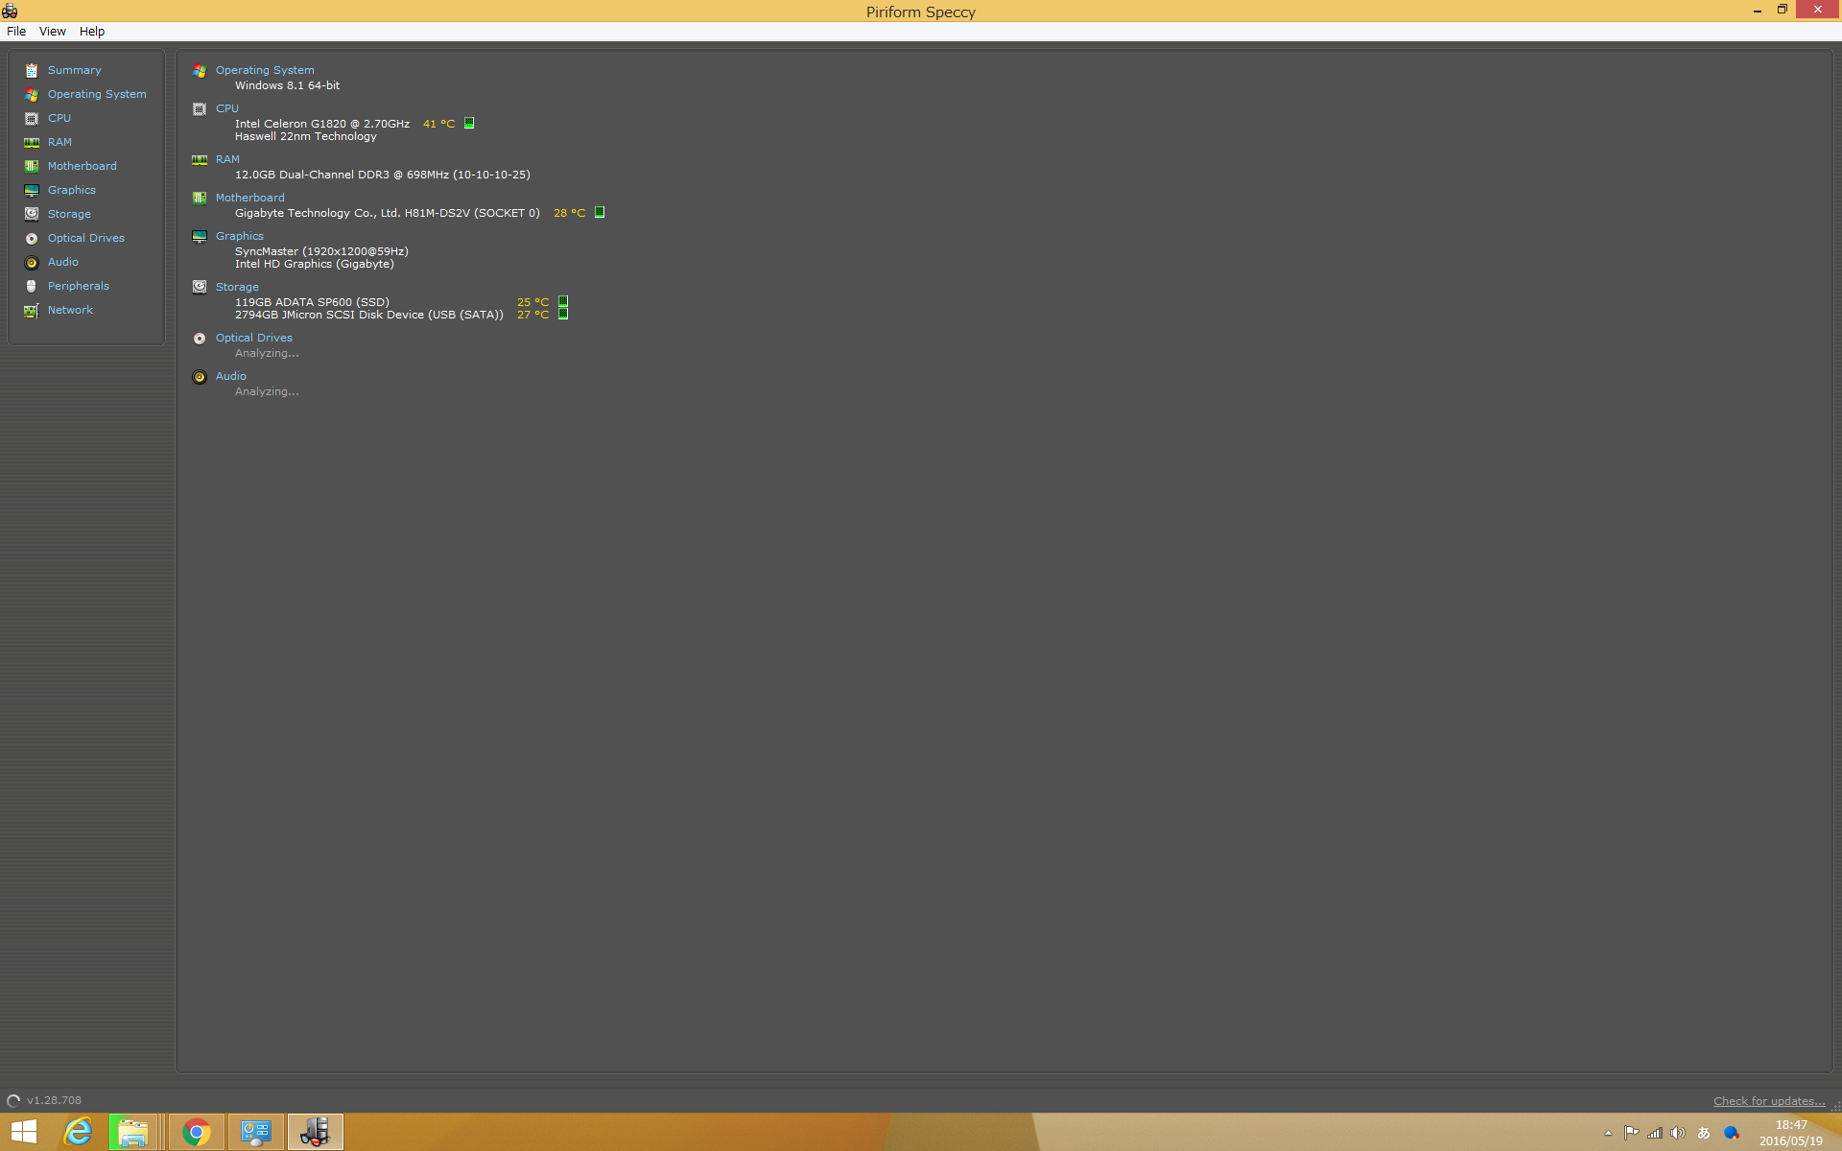Click the motherboard temperature indicator icon
This screenshot has width=1842, height=1151.
point(600,212)
